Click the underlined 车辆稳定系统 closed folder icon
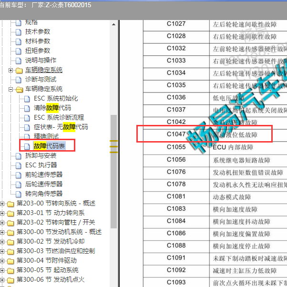This screenshot has width=287, height=287. [x=19, y=70]
